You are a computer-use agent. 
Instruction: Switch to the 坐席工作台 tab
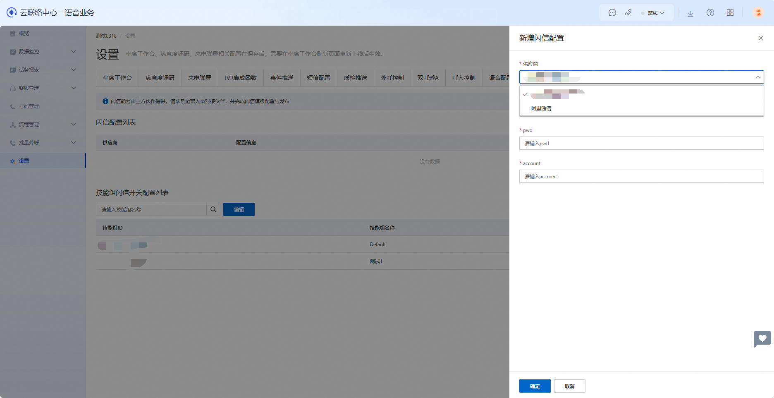tap(117, 78)
